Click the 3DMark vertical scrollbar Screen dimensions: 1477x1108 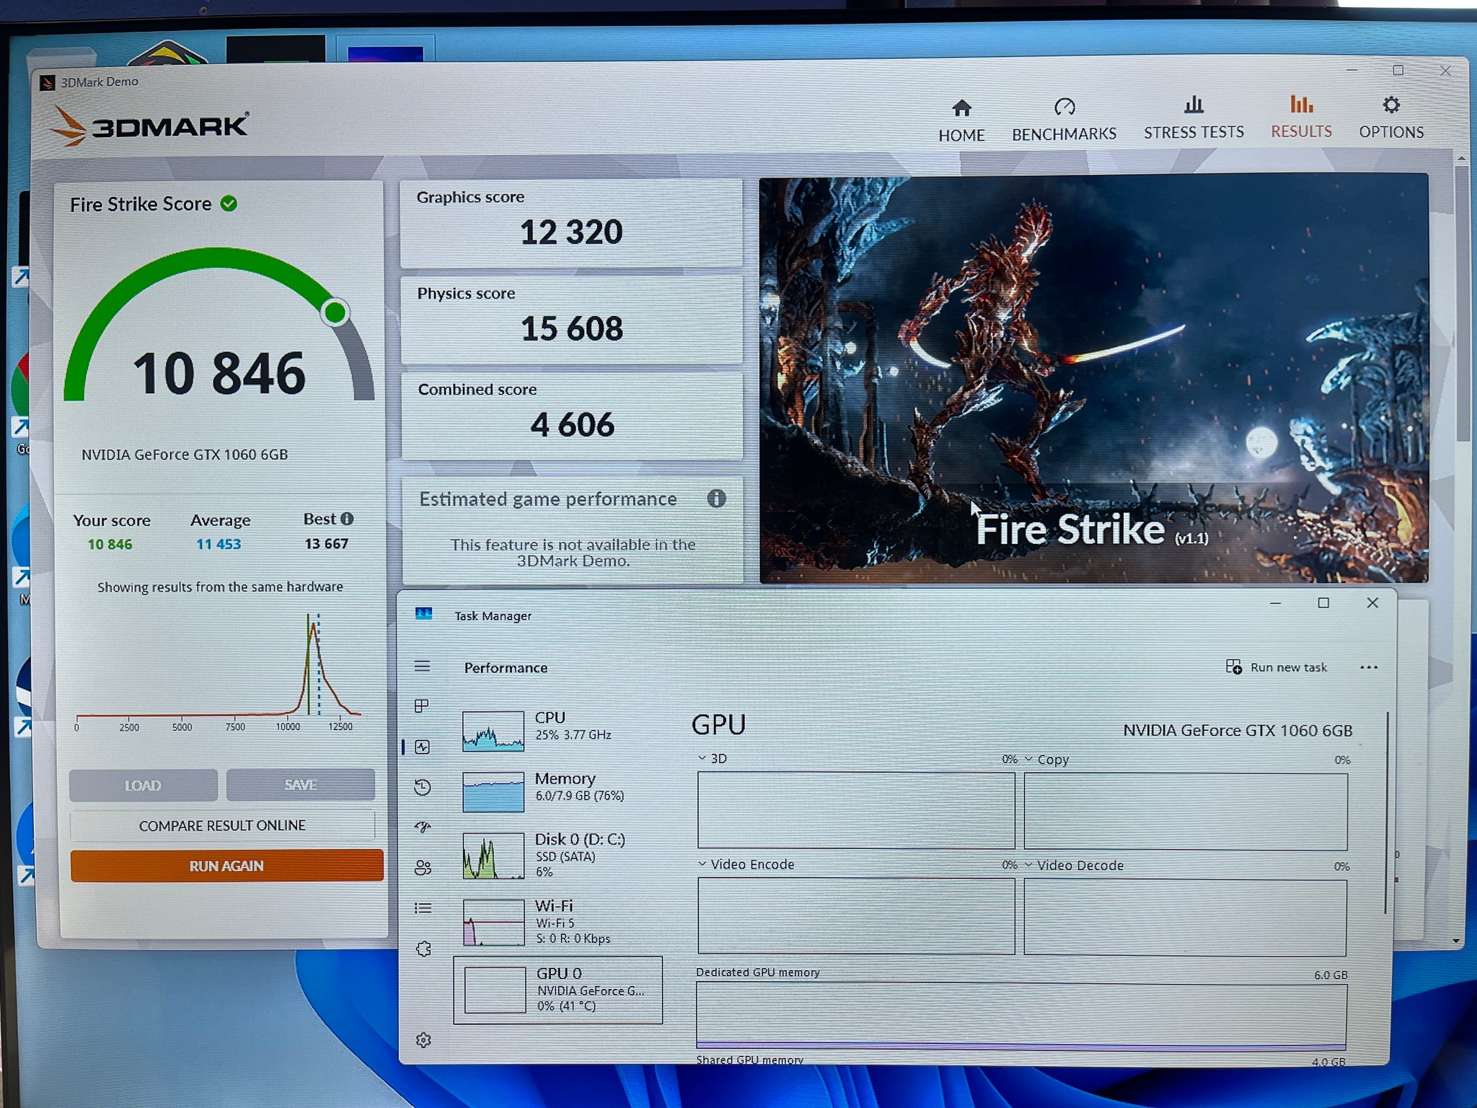(x=1462, y=303)
